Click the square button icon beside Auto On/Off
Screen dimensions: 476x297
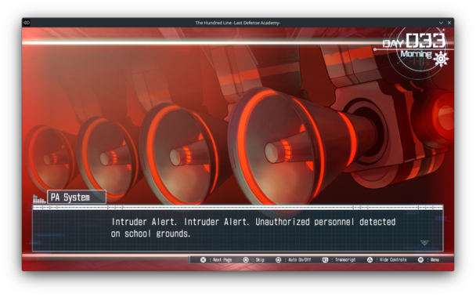[278, 259]
